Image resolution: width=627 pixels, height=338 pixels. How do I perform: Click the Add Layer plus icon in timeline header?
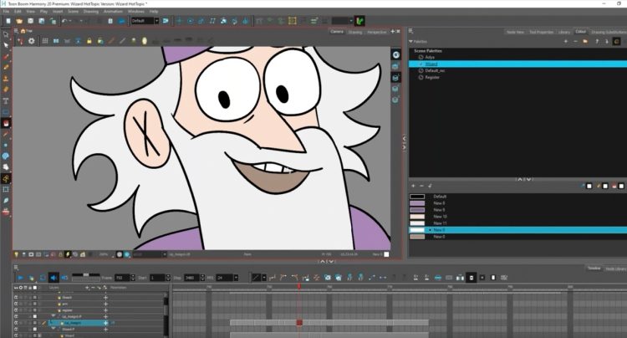point(87,288)
